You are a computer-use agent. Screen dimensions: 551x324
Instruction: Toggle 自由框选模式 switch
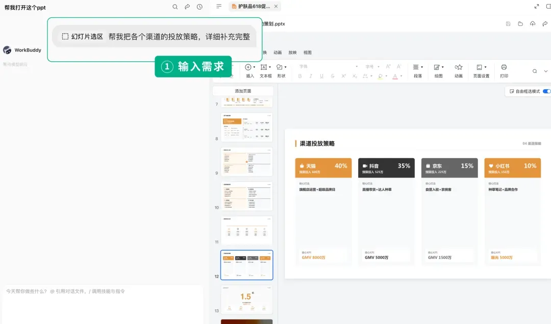(547, 91)
